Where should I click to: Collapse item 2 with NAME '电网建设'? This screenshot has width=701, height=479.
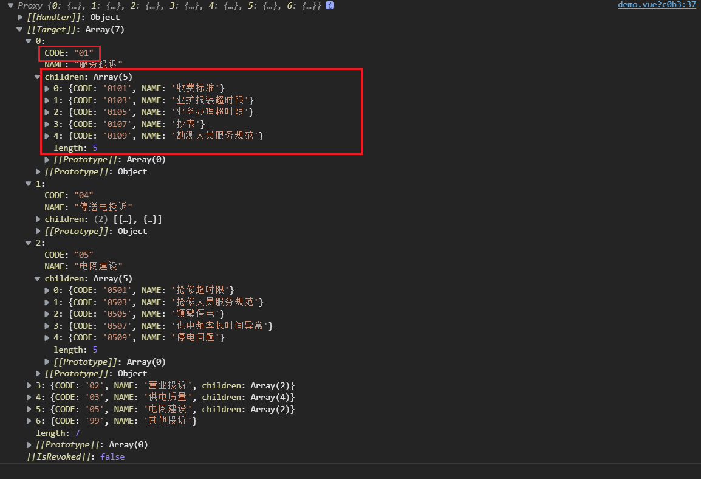(29, 243)
